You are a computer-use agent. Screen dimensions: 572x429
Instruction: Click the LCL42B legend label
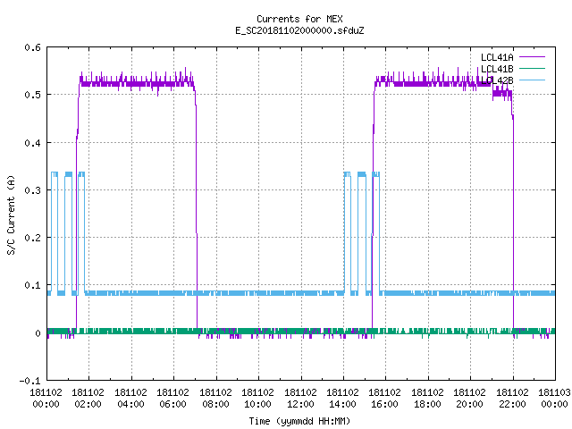pos(497,80)
